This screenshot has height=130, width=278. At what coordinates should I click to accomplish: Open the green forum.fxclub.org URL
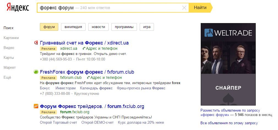pyautogui.click(x=75, y=112)
